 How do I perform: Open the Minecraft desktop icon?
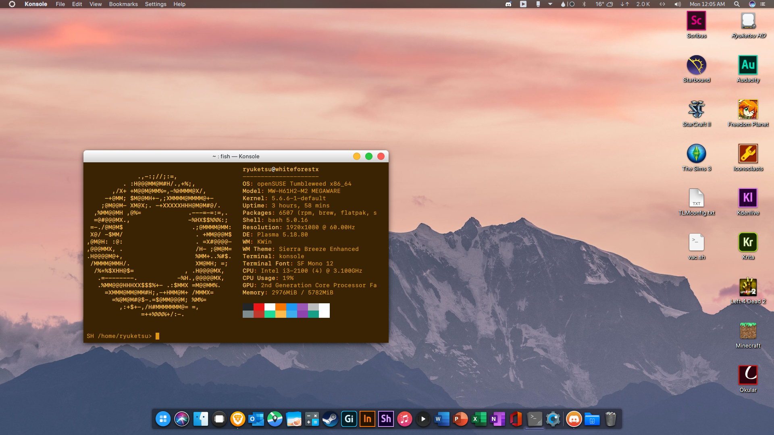tap(748, 331)
